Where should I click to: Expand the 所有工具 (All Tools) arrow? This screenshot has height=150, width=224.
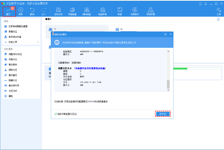pyautogui.click(x=38, y=42)
